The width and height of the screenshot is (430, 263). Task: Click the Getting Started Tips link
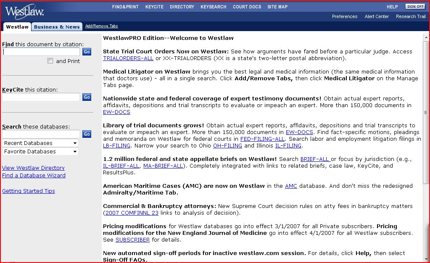point(28,191)
